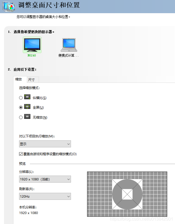
Task: Click the scaling preview test pattern
Action: pyautogui.click(x=127, y=194)
